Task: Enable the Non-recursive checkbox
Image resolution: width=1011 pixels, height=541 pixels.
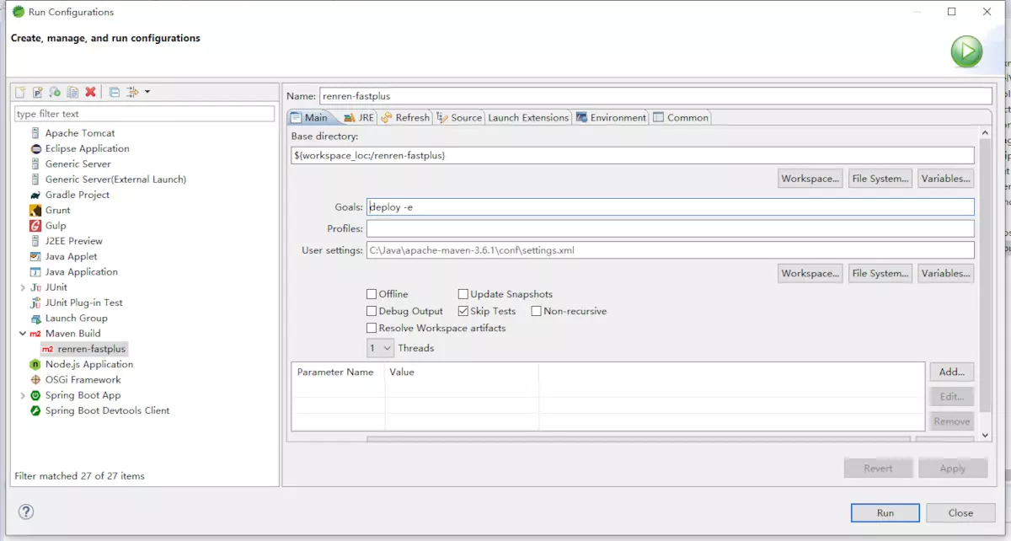Action: point(537,311)
